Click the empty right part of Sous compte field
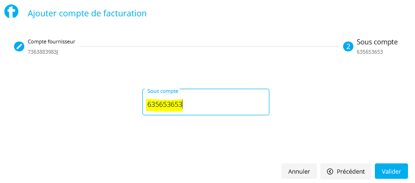This screenshot has width=415, height=183. coord(226,105)
